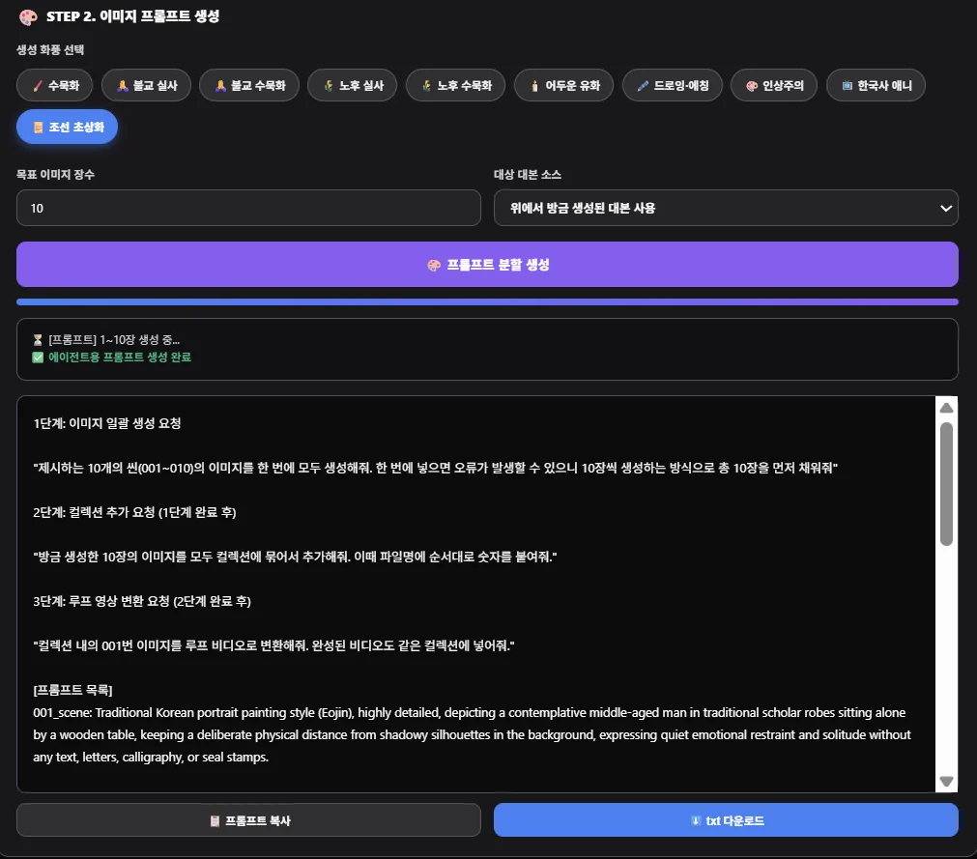Viewport: 977px width, 859px height.
Task: Click the praying icon on 불교 실사 chip
Action: [x=123, y=86]
